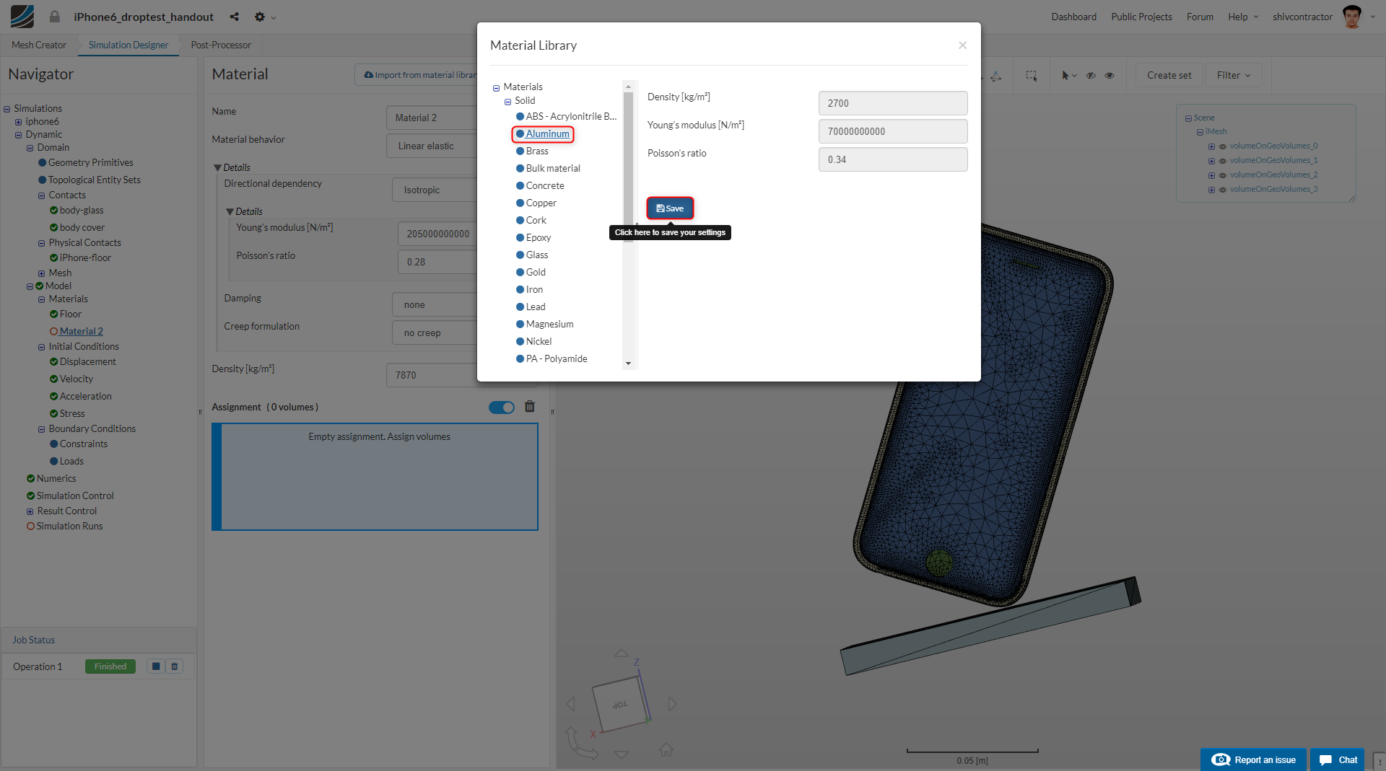The height and width of the screenshot is (771, 1386).
Task: Close the Material Library dialog
Action: point(962,45)
